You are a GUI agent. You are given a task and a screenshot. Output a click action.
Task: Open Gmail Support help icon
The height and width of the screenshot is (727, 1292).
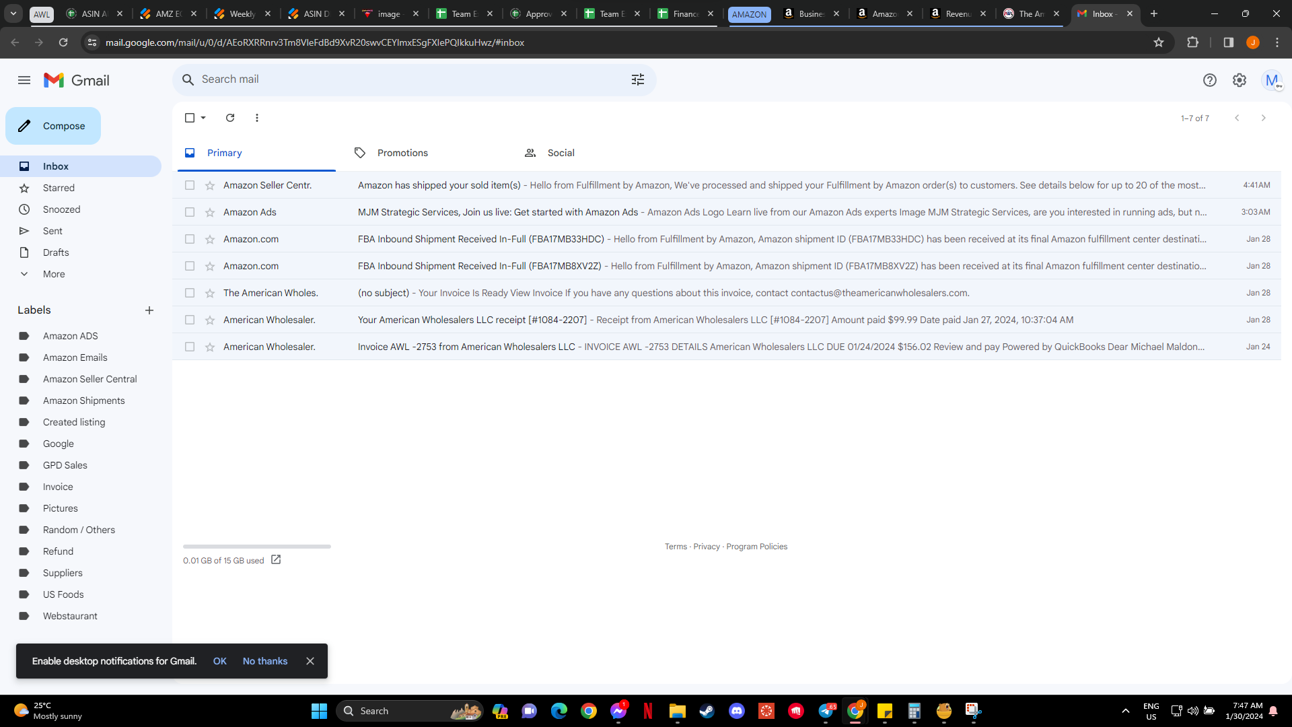(x=1210, y=80)
